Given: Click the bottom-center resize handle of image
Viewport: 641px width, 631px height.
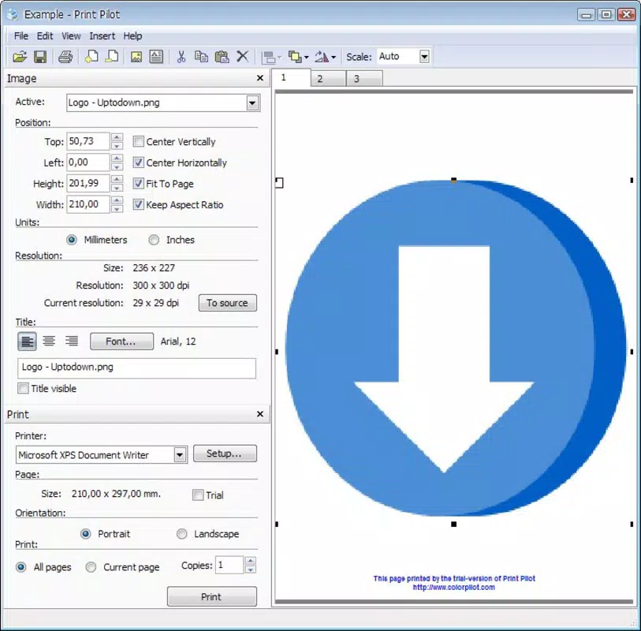Looking at the screenshot, I should point(454,524).
